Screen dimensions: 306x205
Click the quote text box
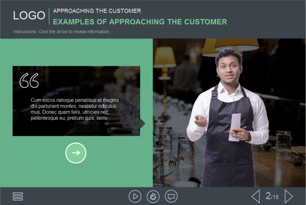(x=76, y=101)
